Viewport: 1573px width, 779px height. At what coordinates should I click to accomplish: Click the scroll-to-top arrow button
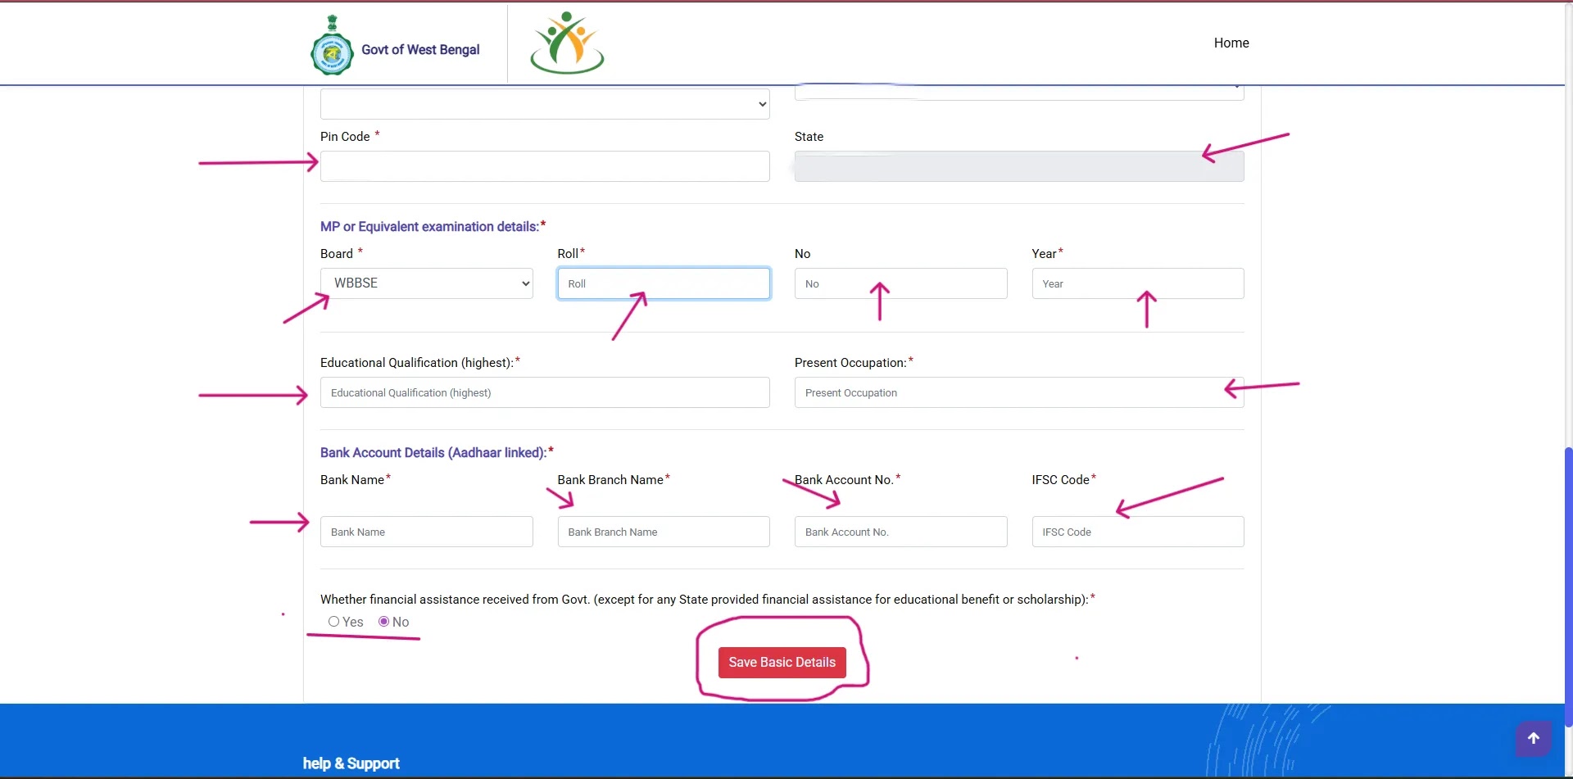1534,738
